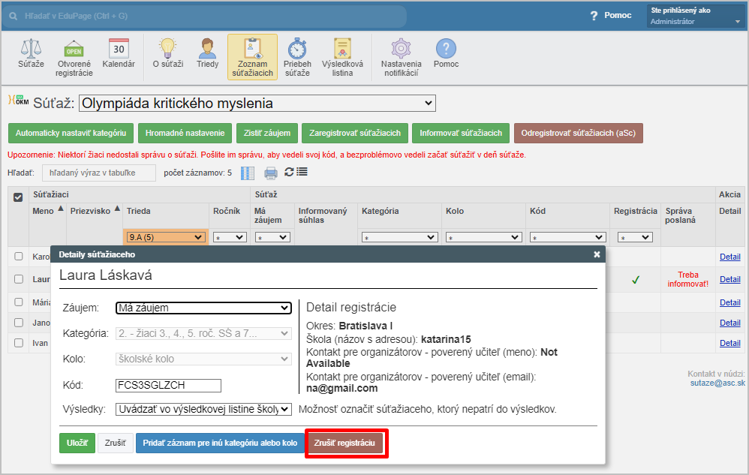Open the Má záujem filter dropdown
The image size is (749, 475).
272,237
